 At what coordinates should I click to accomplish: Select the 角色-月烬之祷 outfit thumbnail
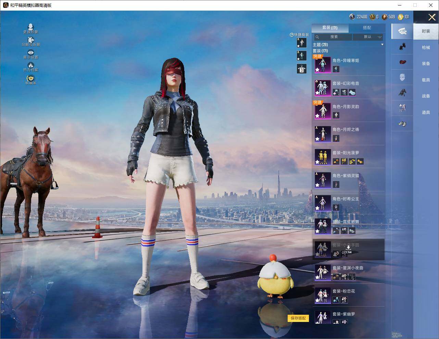point(323,134)
